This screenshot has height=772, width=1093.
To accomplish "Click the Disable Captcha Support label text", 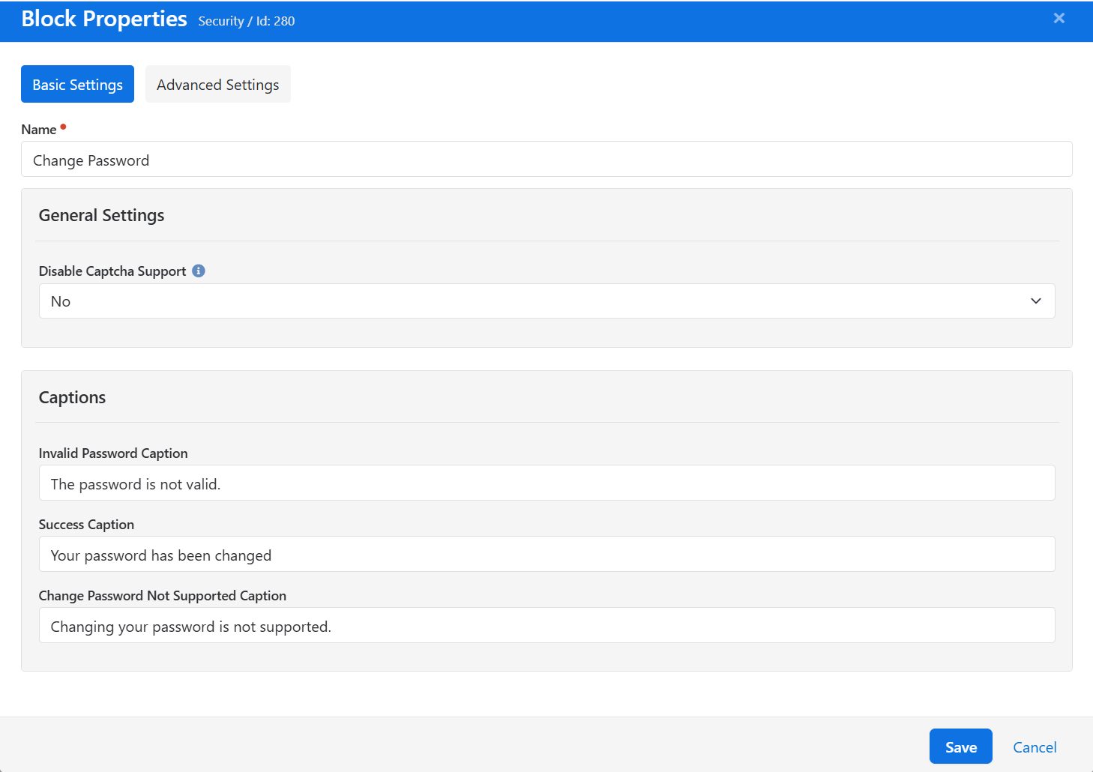I will 112,271.
